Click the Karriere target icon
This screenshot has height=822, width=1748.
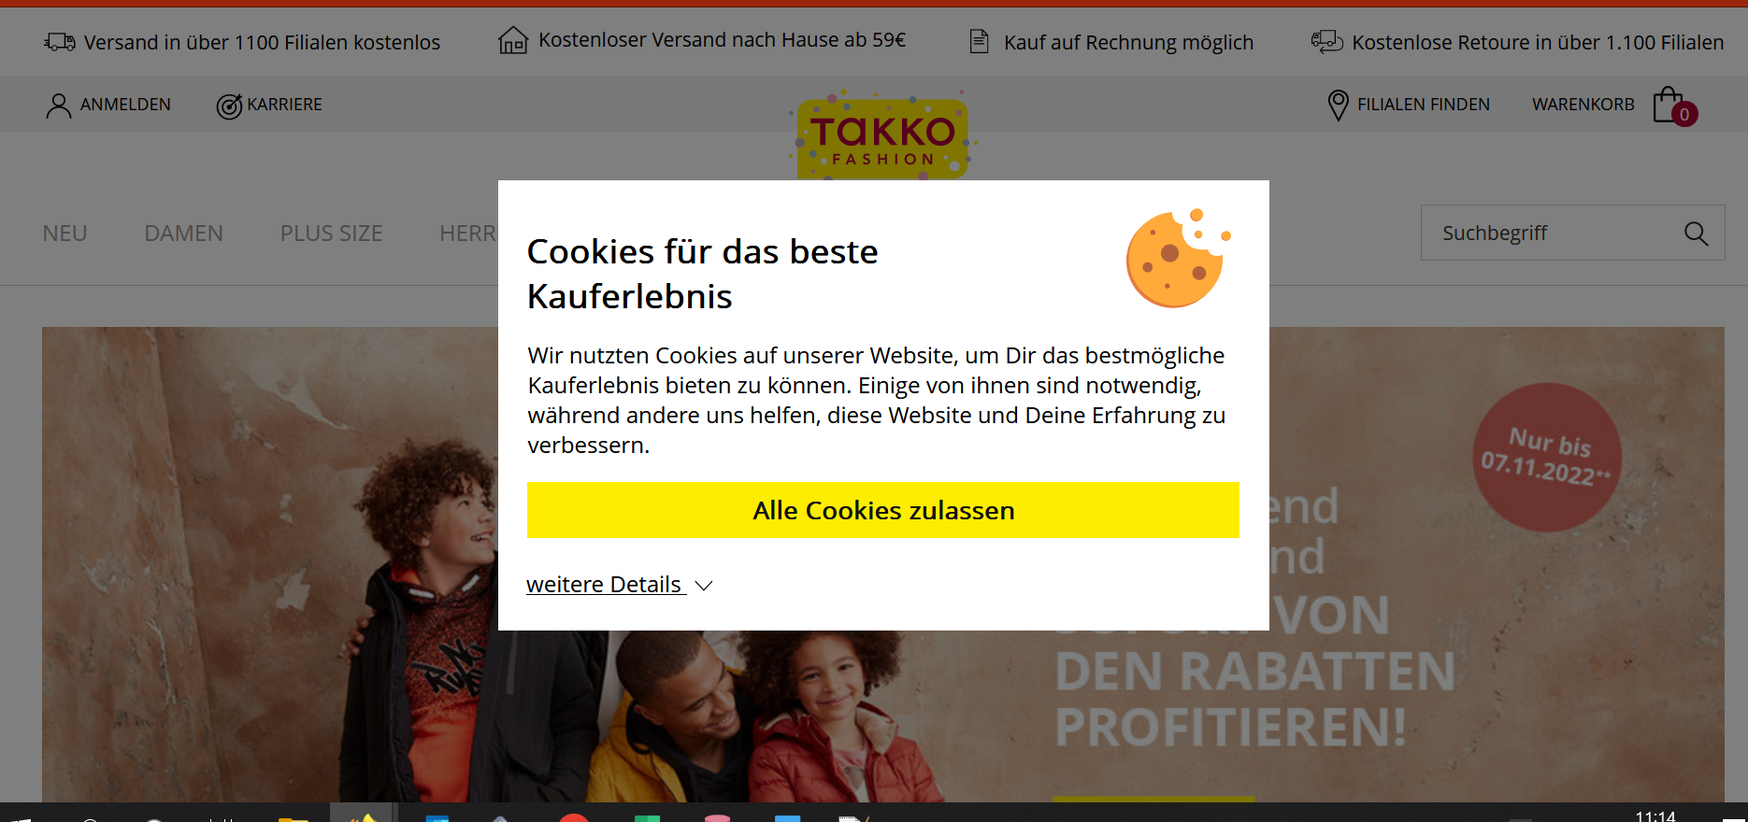229,106
